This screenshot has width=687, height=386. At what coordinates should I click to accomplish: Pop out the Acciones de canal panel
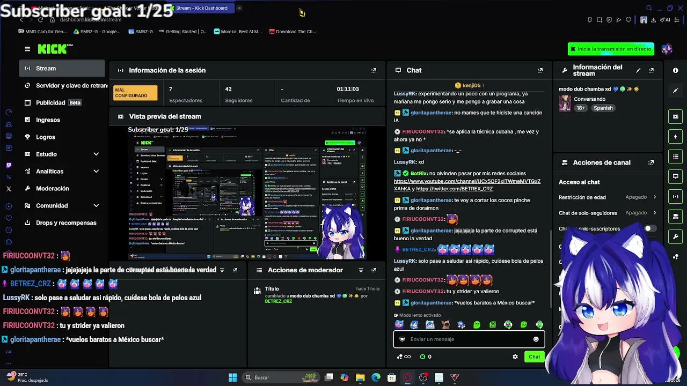[x=651, y=162]
